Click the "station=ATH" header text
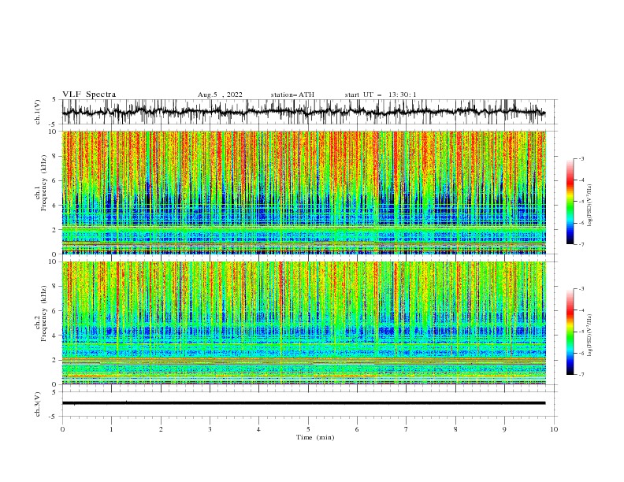The image size is (624, 482). point(292,95)
